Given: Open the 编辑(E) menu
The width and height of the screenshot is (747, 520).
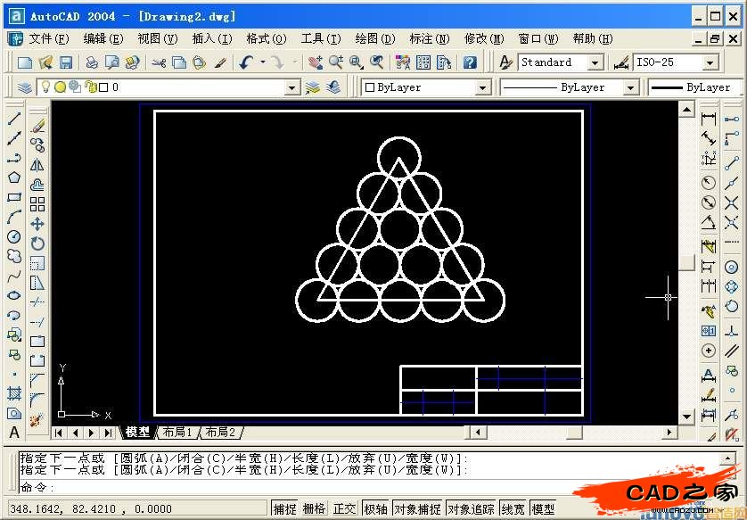Looking at the screenshot, I should 103,38.
